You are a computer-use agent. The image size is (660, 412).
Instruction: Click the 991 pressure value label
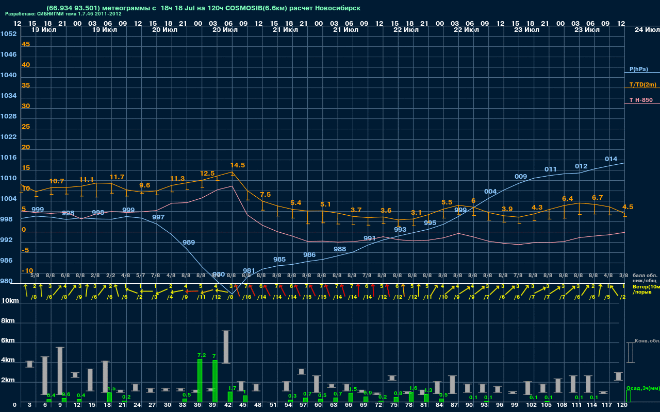pos(370,238)
